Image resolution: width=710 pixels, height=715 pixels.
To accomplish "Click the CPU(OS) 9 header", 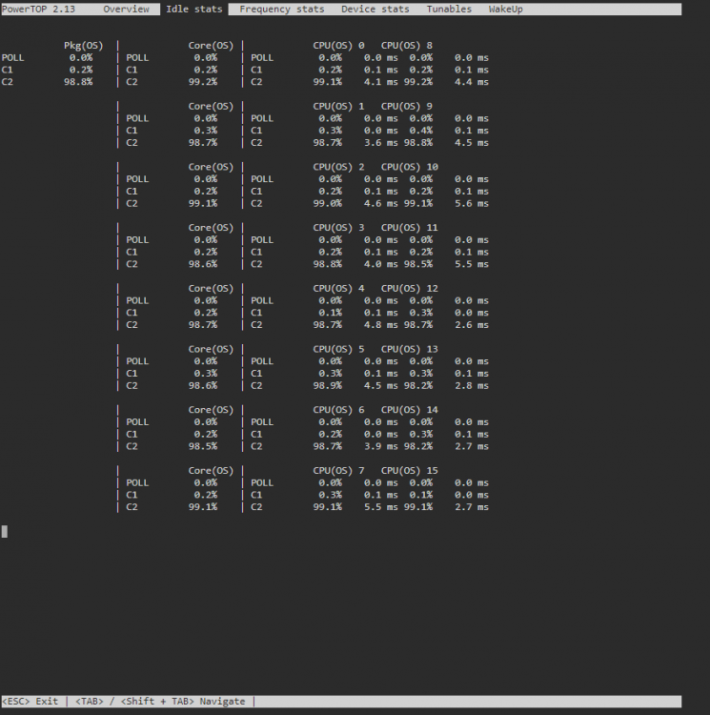I will click(407, 106).
